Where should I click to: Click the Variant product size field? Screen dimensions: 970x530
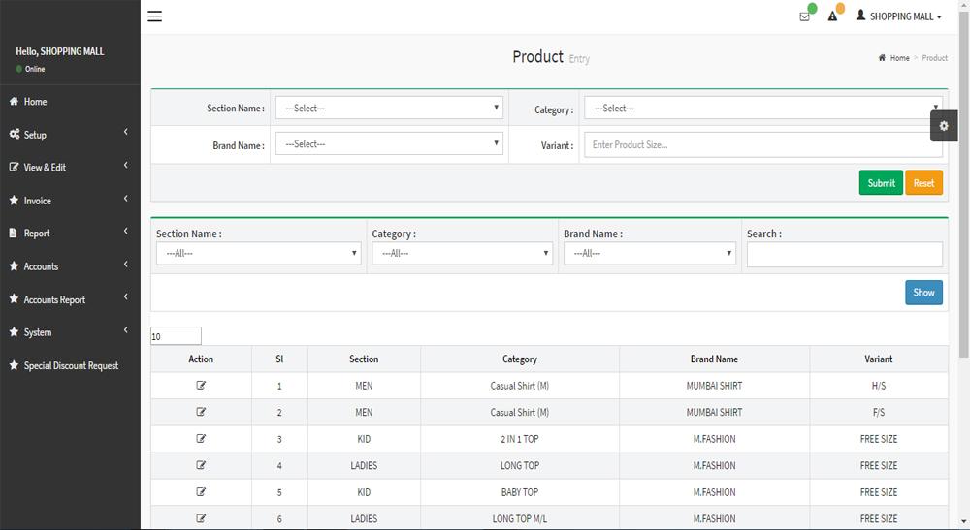pyautogui.click(x=763, y=144)
